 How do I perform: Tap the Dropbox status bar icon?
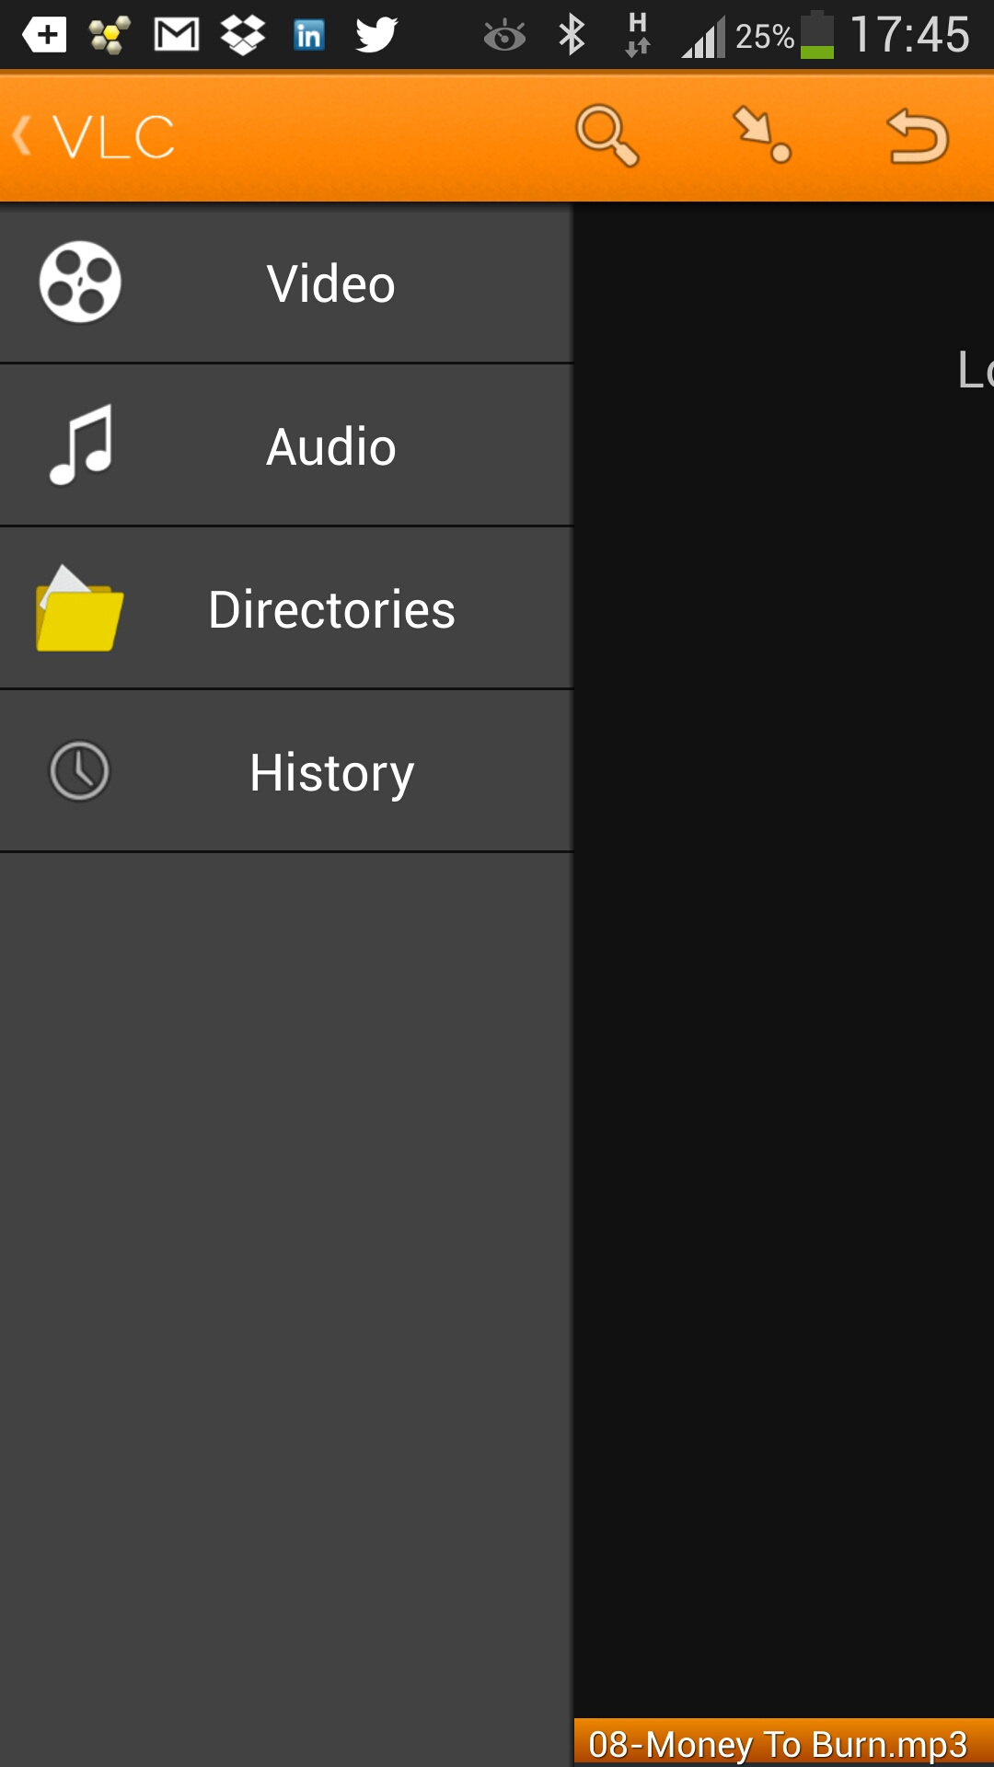pos(242,34)
